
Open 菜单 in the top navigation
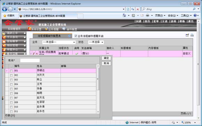point(156,22)
